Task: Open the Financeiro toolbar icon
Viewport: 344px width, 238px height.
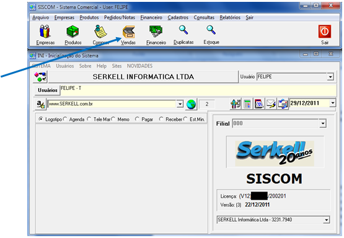Action: click(x=156, y=31)
